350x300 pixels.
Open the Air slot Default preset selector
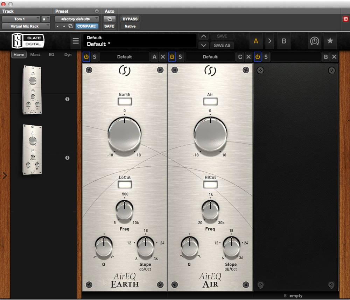point(210,57)
